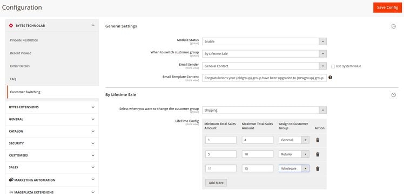Viewport: 404px width, 194px height.
Task: Collapse the By Lifetime Sale section
Action: [393, 95]
